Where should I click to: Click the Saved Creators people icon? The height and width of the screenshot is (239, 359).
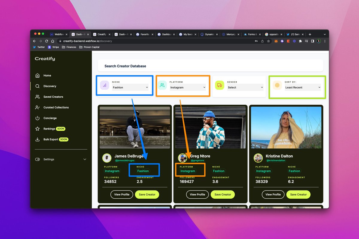pos(37,97)
